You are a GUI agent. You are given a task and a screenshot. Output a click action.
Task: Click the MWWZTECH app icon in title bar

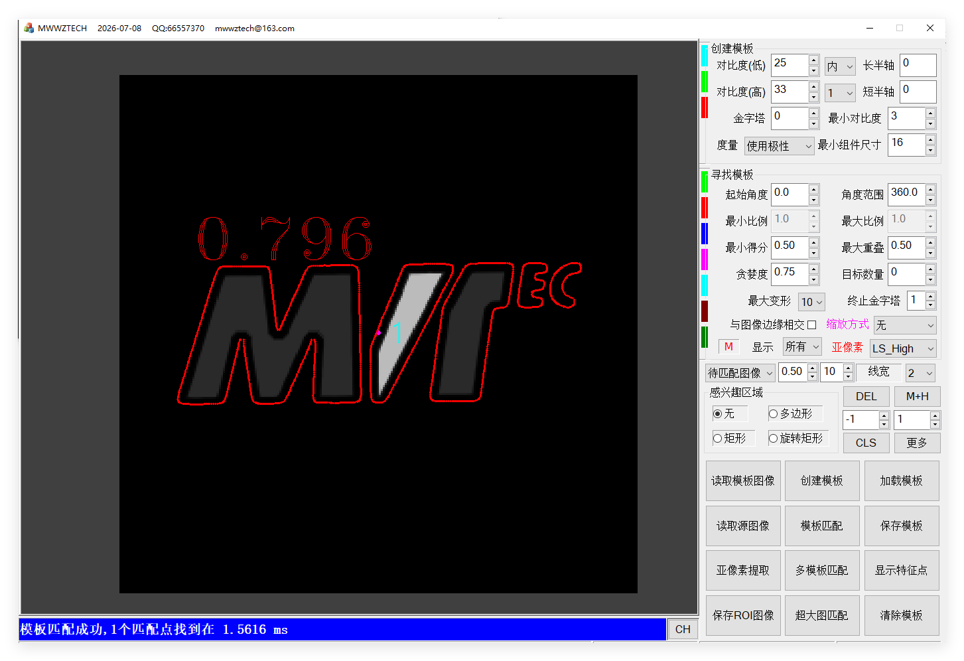tap(29, 28)
